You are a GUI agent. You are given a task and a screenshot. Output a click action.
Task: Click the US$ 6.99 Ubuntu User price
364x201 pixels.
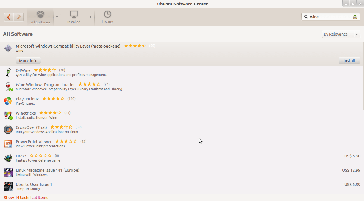coord(352,185)
